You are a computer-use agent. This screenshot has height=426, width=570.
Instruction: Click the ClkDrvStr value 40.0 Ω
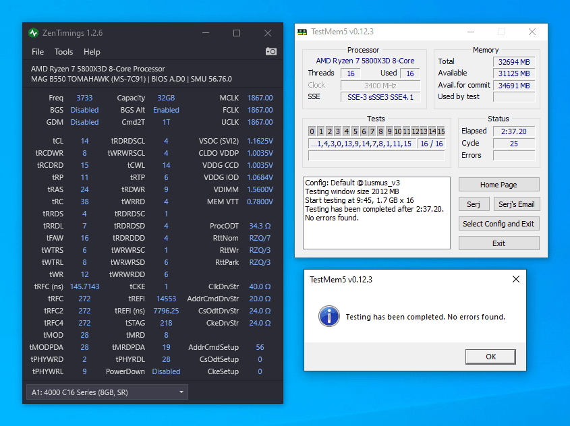[260, 287]
